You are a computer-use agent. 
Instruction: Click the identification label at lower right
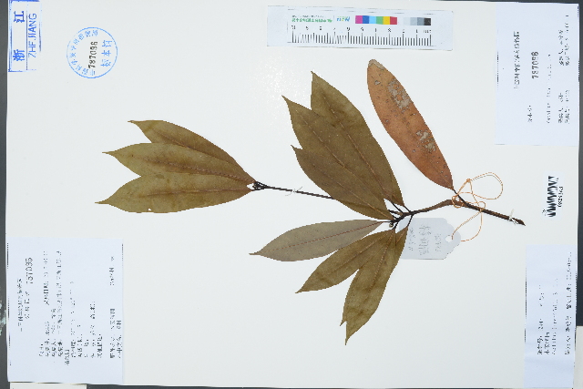[x=549, y=316]
